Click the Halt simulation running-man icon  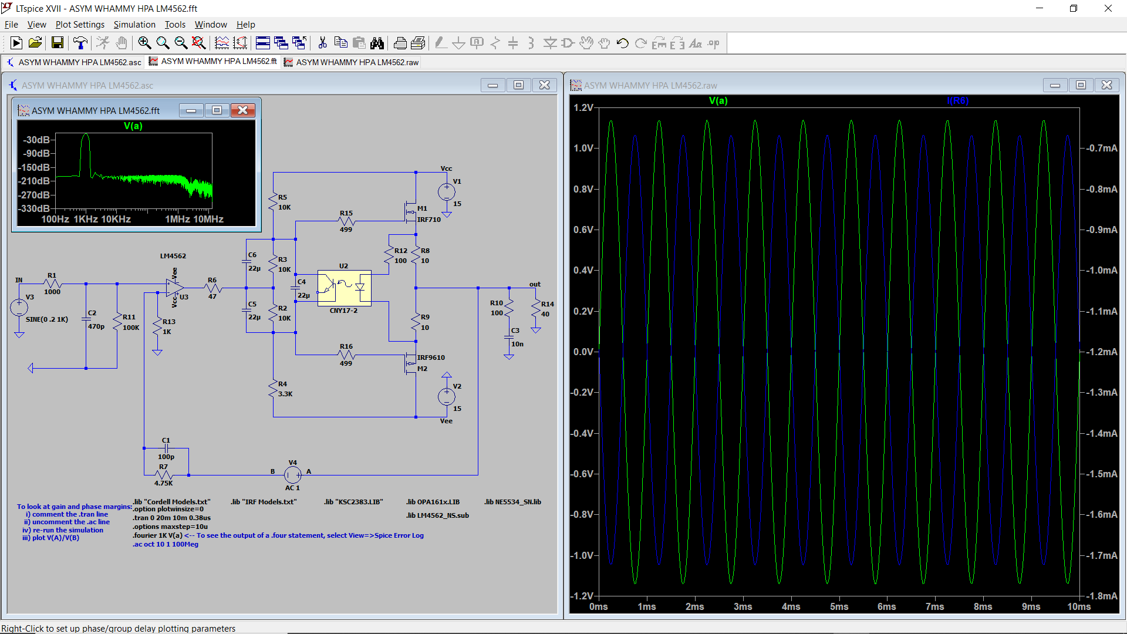coord(103,43)
